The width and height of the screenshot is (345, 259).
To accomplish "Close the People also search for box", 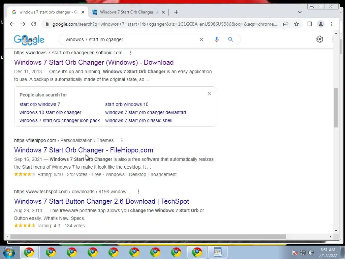I will [209, 94].
